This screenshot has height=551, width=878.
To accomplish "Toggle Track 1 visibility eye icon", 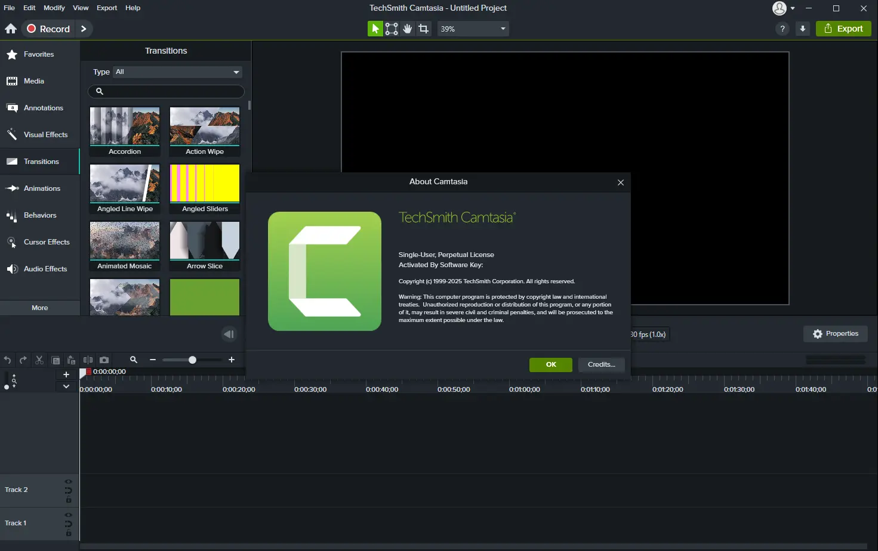I will click(69, 515).
